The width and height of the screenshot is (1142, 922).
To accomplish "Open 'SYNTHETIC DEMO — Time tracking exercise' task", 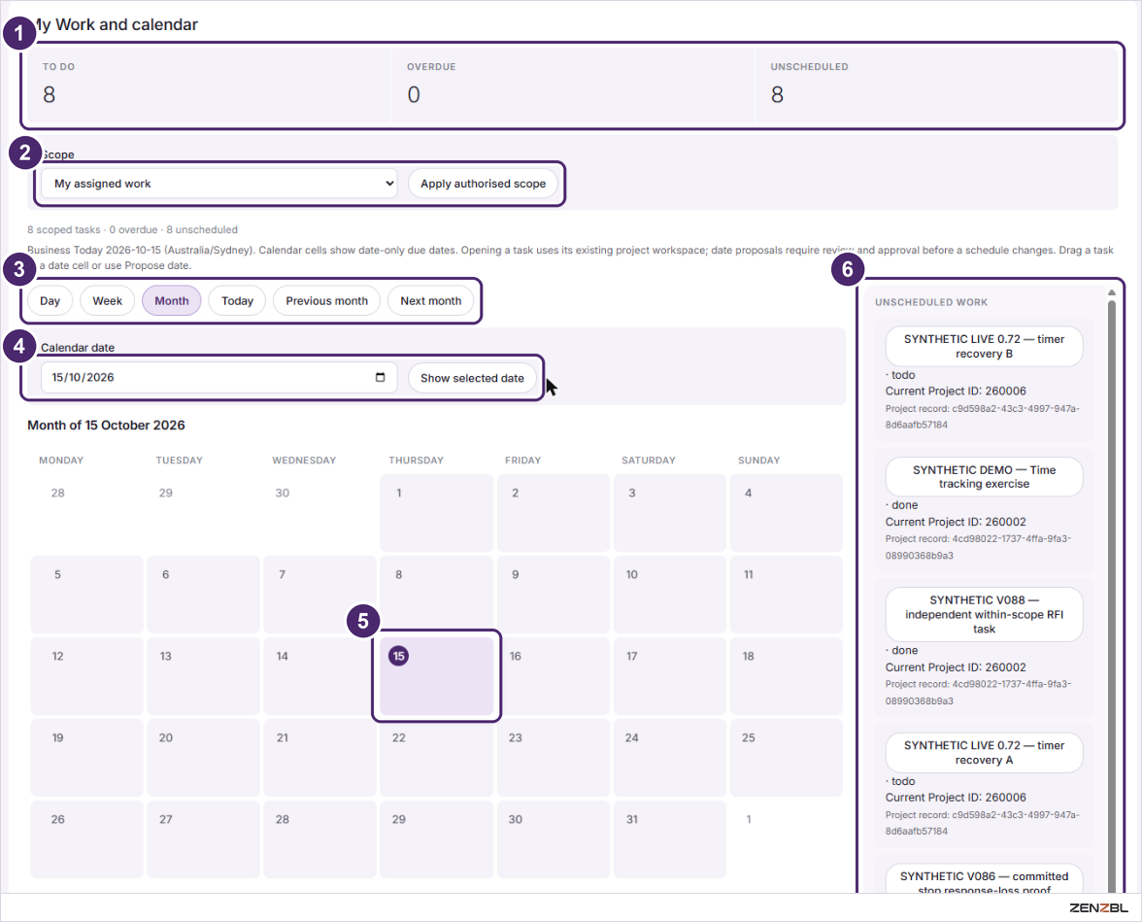I will [984, 477].
